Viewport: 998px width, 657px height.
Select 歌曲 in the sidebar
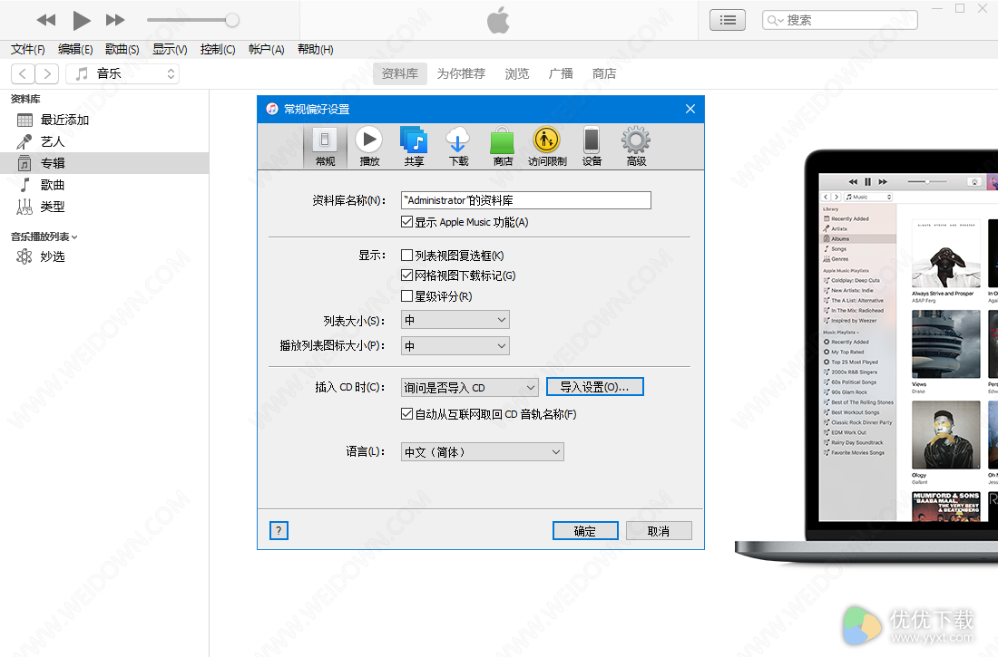pyautogui.click(x=104, y=185)
